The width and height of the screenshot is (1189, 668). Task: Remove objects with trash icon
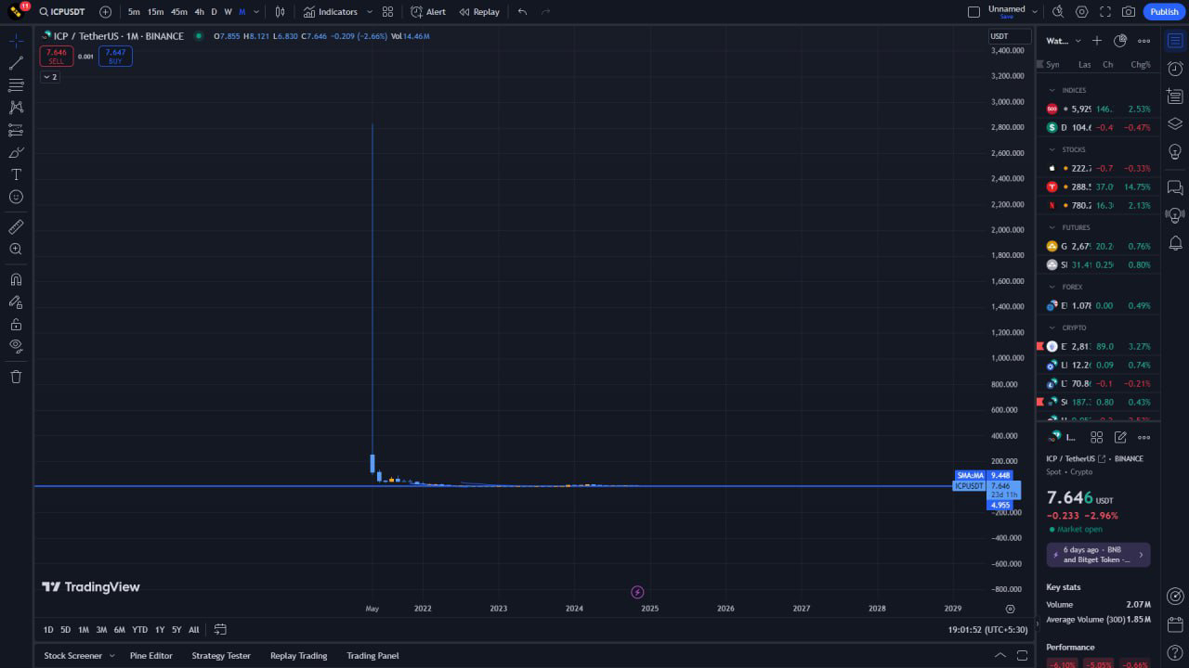(16, 377)
